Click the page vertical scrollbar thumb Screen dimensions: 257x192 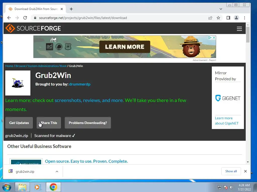pos(248,34)
